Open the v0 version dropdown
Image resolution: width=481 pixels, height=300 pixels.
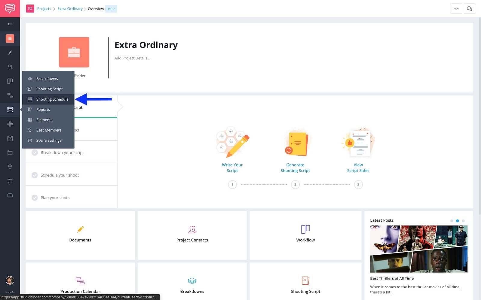[x=111, y=9]
